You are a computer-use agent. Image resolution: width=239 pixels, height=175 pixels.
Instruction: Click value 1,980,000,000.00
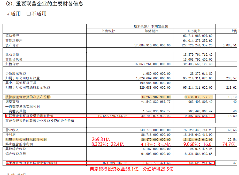click(x=157, y=74)
